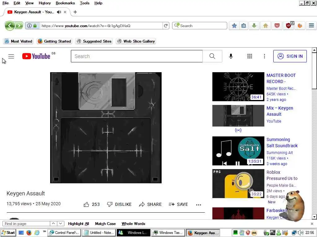The width and height of the screenshot is (317, 237).
Task: Click SAVE to add to playlist
Action: pos(178,204)
